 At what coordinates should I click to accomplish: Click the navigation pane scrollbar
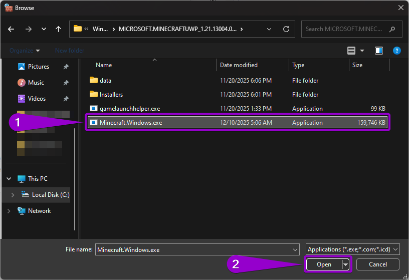tap(75, 179)
